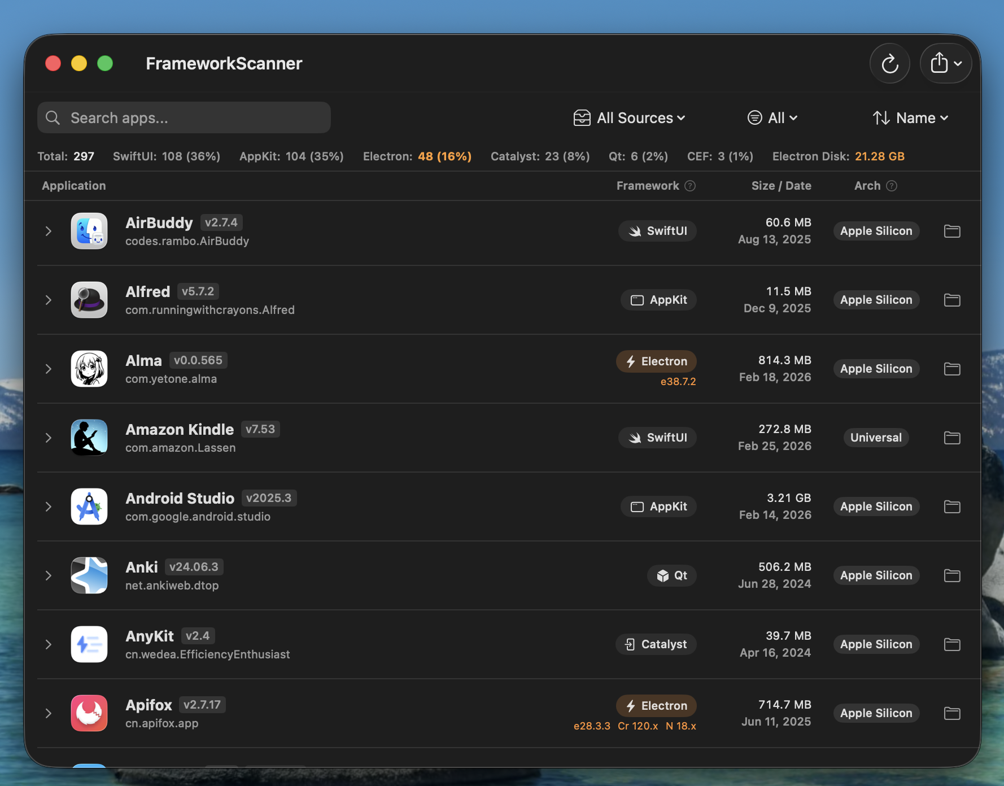The image size is (1004, 786).
Task: Click AnyKit's Catalyst framework badge
Action: click(656, 644)
